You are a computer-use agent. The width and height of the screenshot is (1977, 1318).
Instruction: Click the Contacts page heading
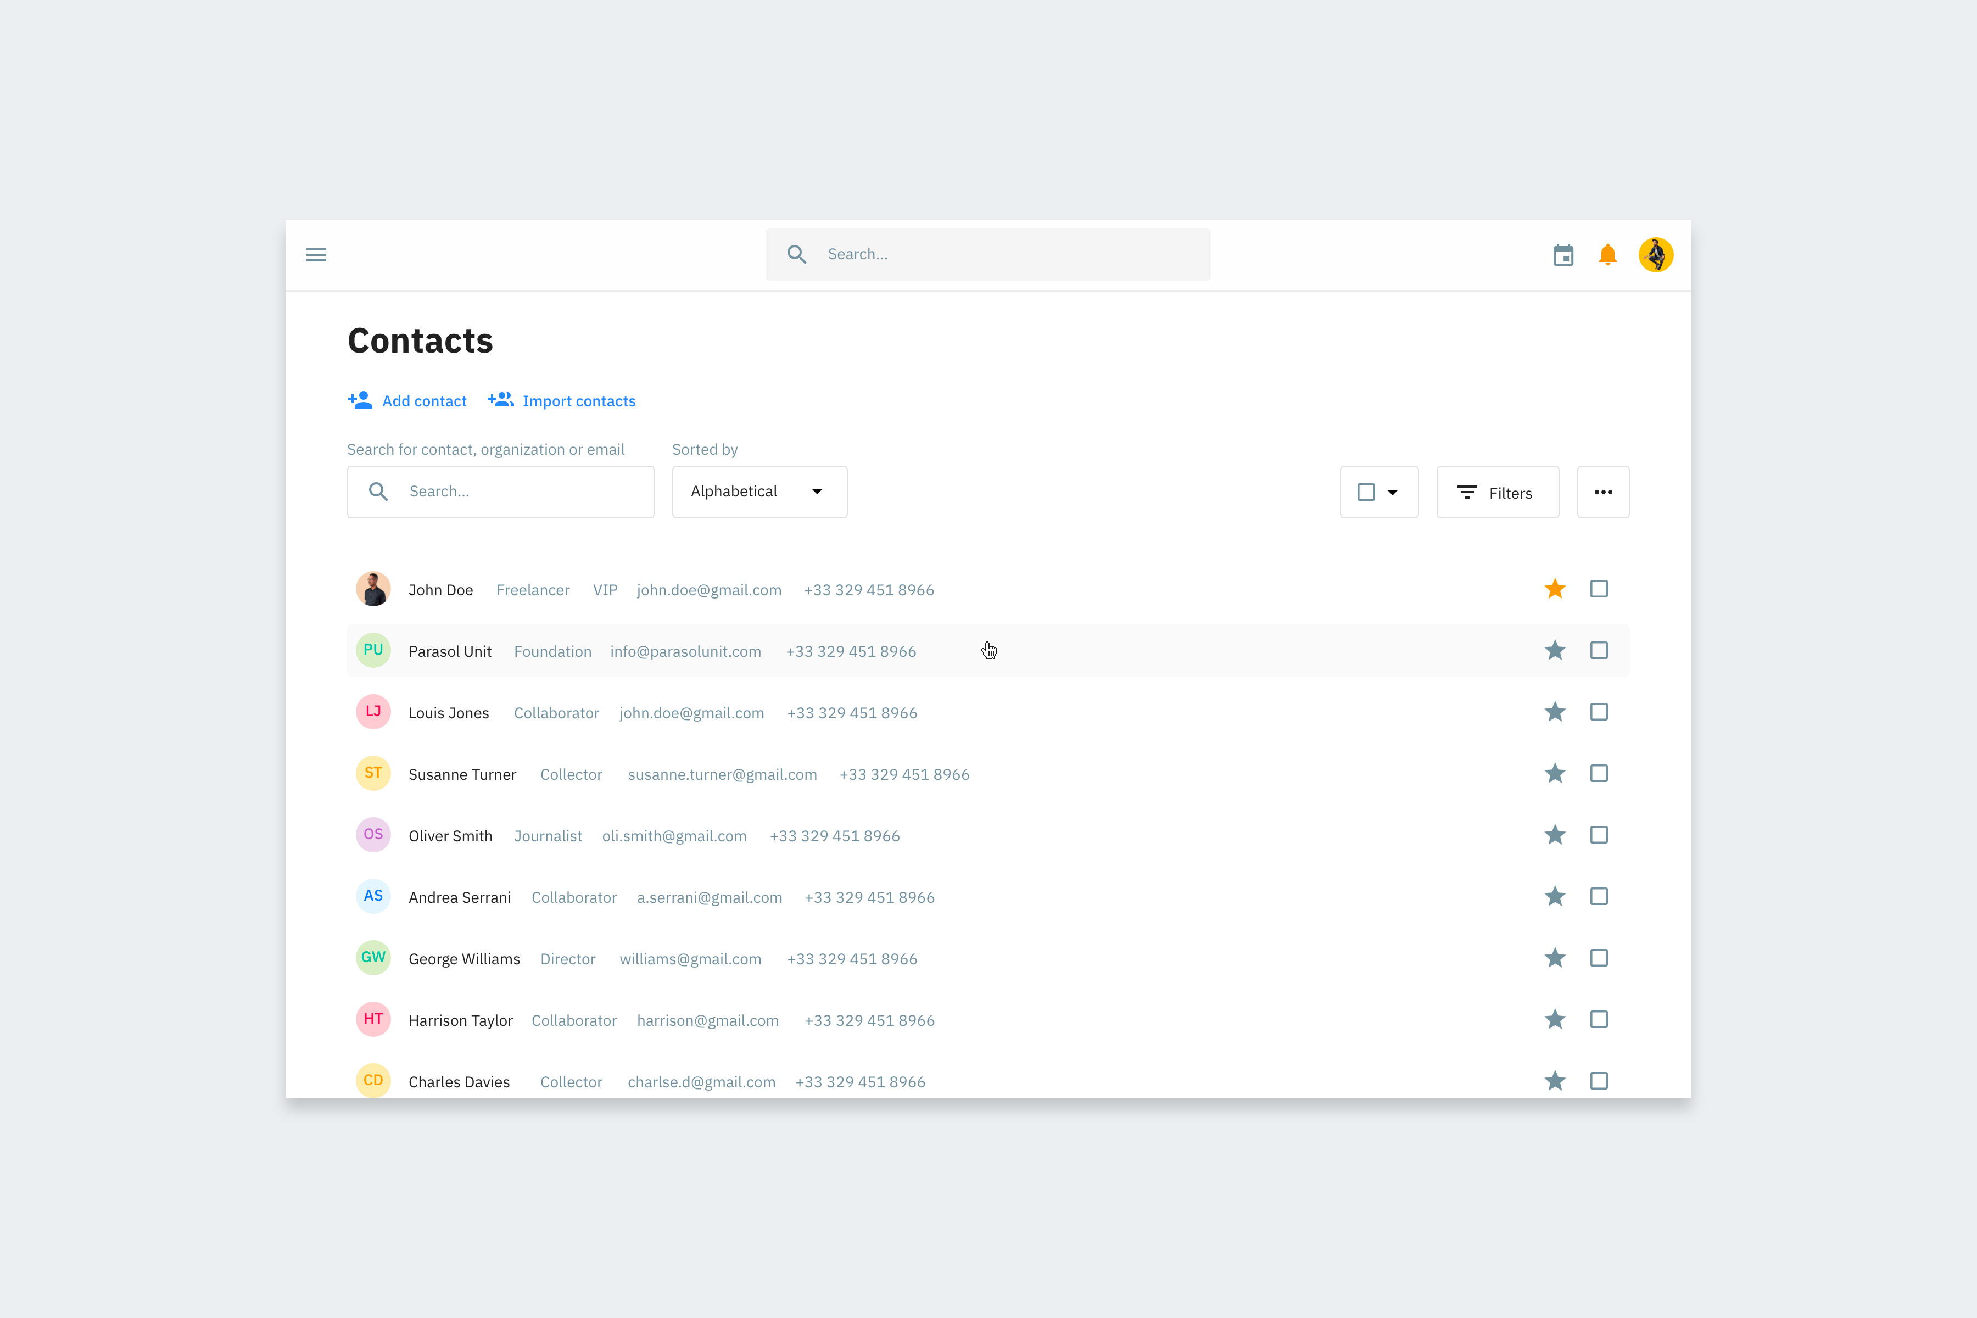click(420, 340)
